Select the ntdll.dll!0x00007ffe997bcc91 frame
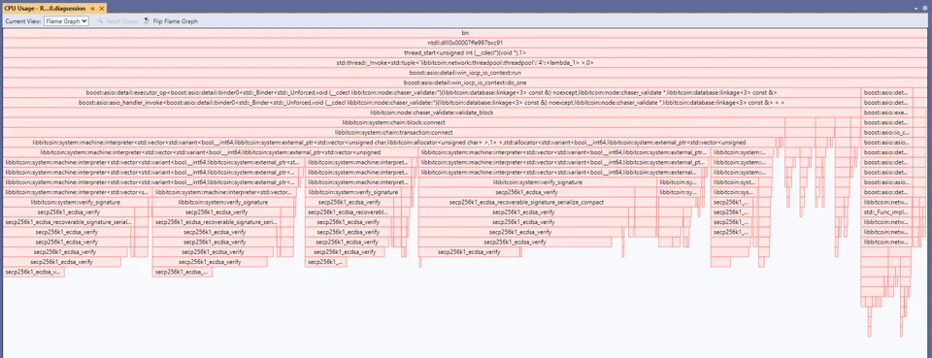This screenshot has width=932, height=358. [x=464, y=43]
